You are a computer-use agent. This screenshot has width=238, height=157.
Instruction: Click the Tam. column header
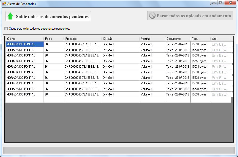point(200,39)
